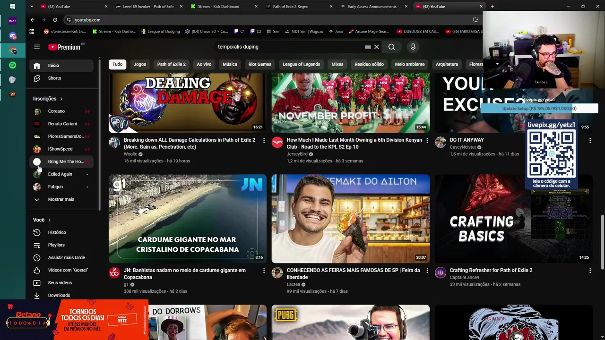The height and width of the screenshot is (340, 605).
Task: Open Vídeos com "Gostei" list
Action: [61, 270]
